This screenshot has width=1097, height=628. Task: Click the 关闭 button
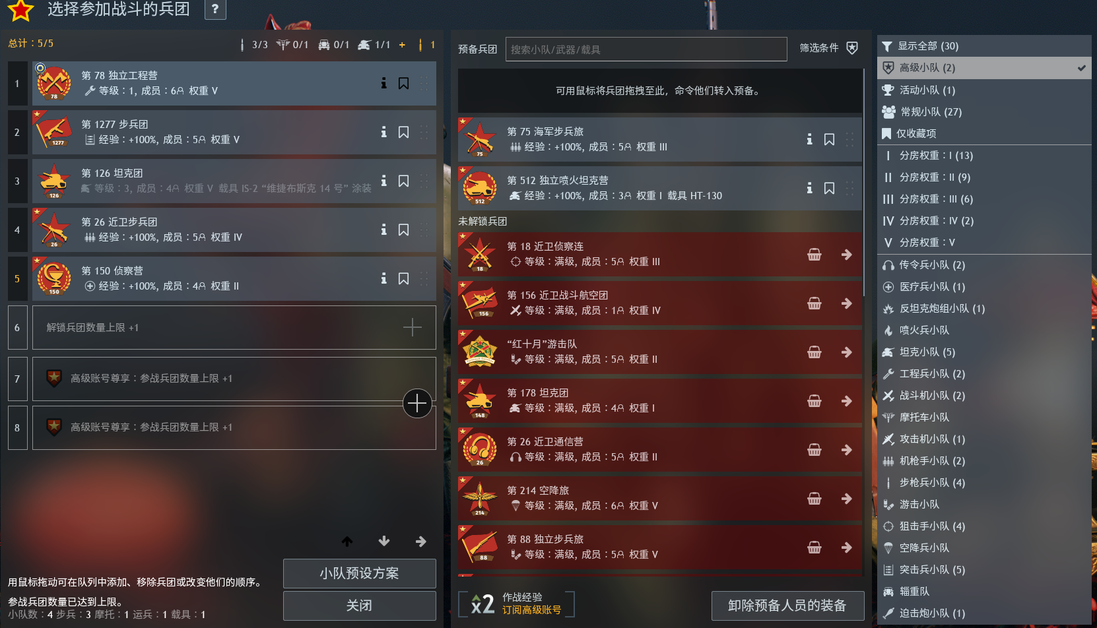[360, 606]
